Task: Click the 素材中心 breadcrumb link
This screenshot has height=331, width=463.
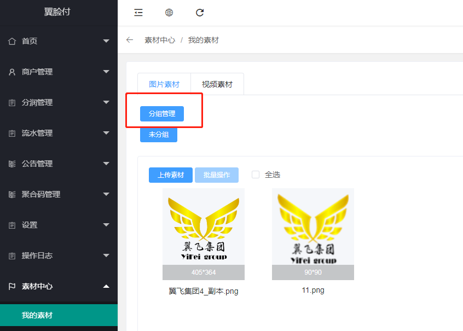Action: 160,40
